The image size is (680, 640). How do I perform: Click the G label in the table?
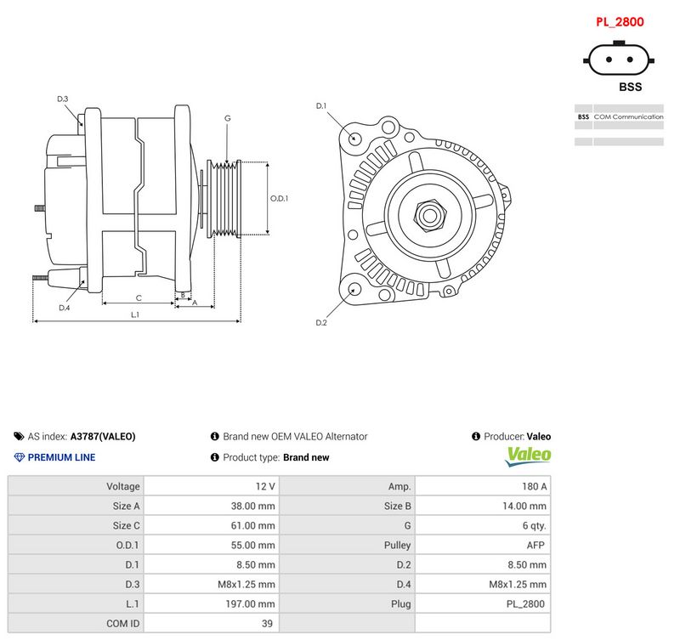pyautogui.click(x=347, y=525)
